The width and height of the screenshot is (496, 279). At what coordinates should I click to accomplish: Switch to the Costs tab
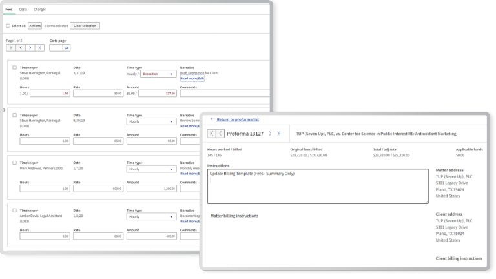23,10
